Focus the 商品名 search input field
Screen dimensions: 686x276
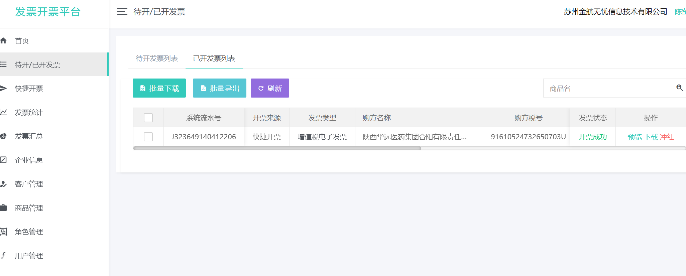(x=608, y=89)
